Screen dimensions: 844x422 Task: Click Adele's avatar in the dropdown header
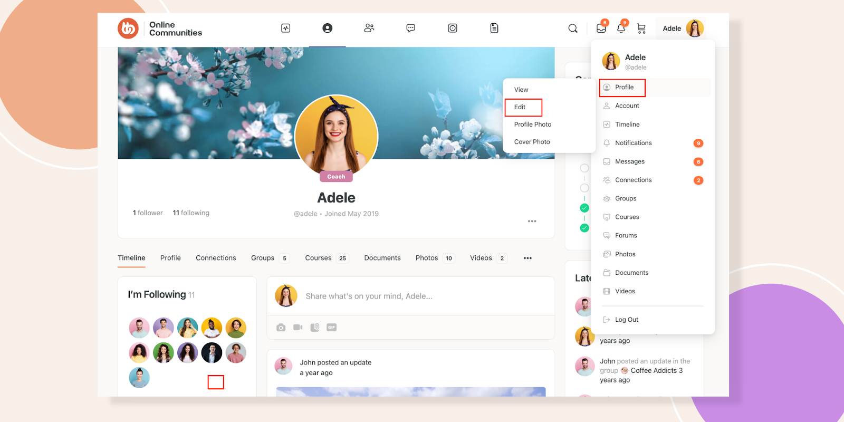coord(611,61)
